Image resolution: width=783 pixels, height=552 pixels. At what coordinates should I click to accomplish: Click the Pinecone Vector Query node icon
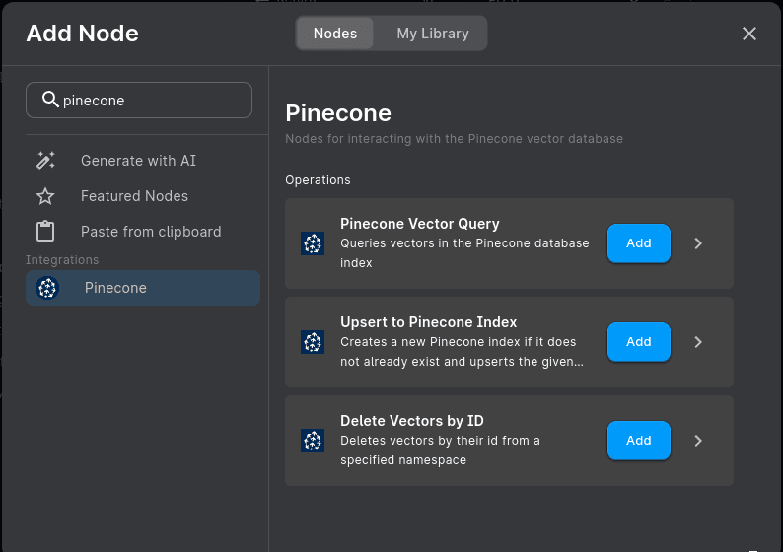(313, 243)
